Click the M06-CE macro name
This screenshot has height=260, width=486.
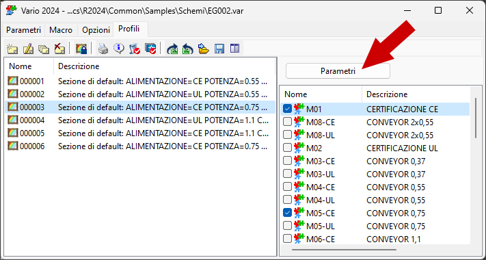321,239
